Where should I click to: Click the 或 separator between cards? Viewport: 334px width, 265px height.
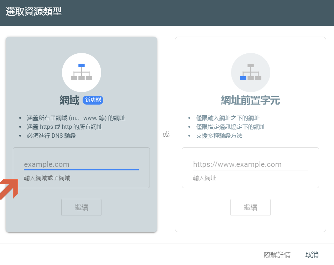point(166,134)
